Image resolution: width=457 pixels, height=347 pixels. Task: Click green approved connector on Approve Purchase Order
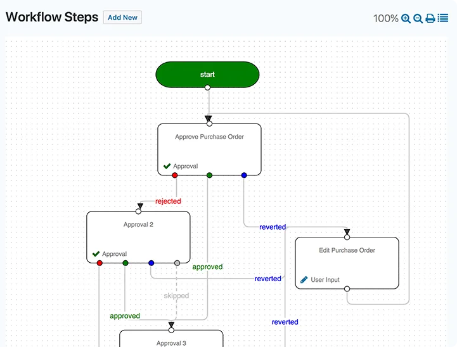pyautogui.click(x=209, y=175)
